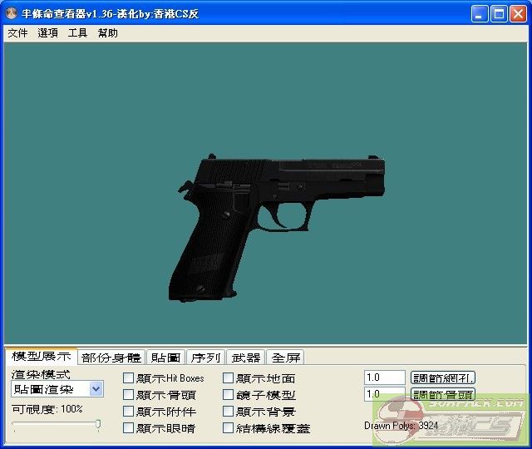The height and width of the screenshot is (449, 532).
Task: Open the 選項 menu
Action: click(47, 33)
